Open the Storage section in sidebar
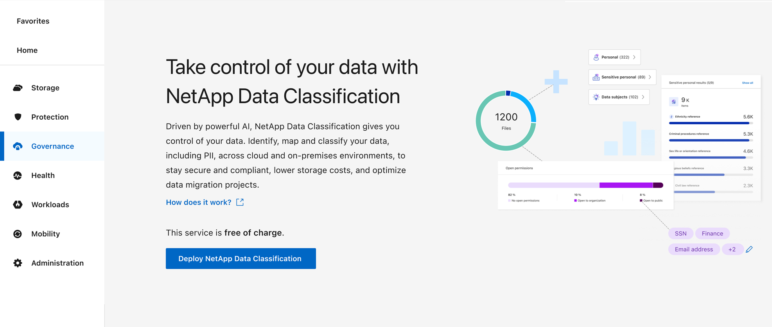 coord(18,88)
